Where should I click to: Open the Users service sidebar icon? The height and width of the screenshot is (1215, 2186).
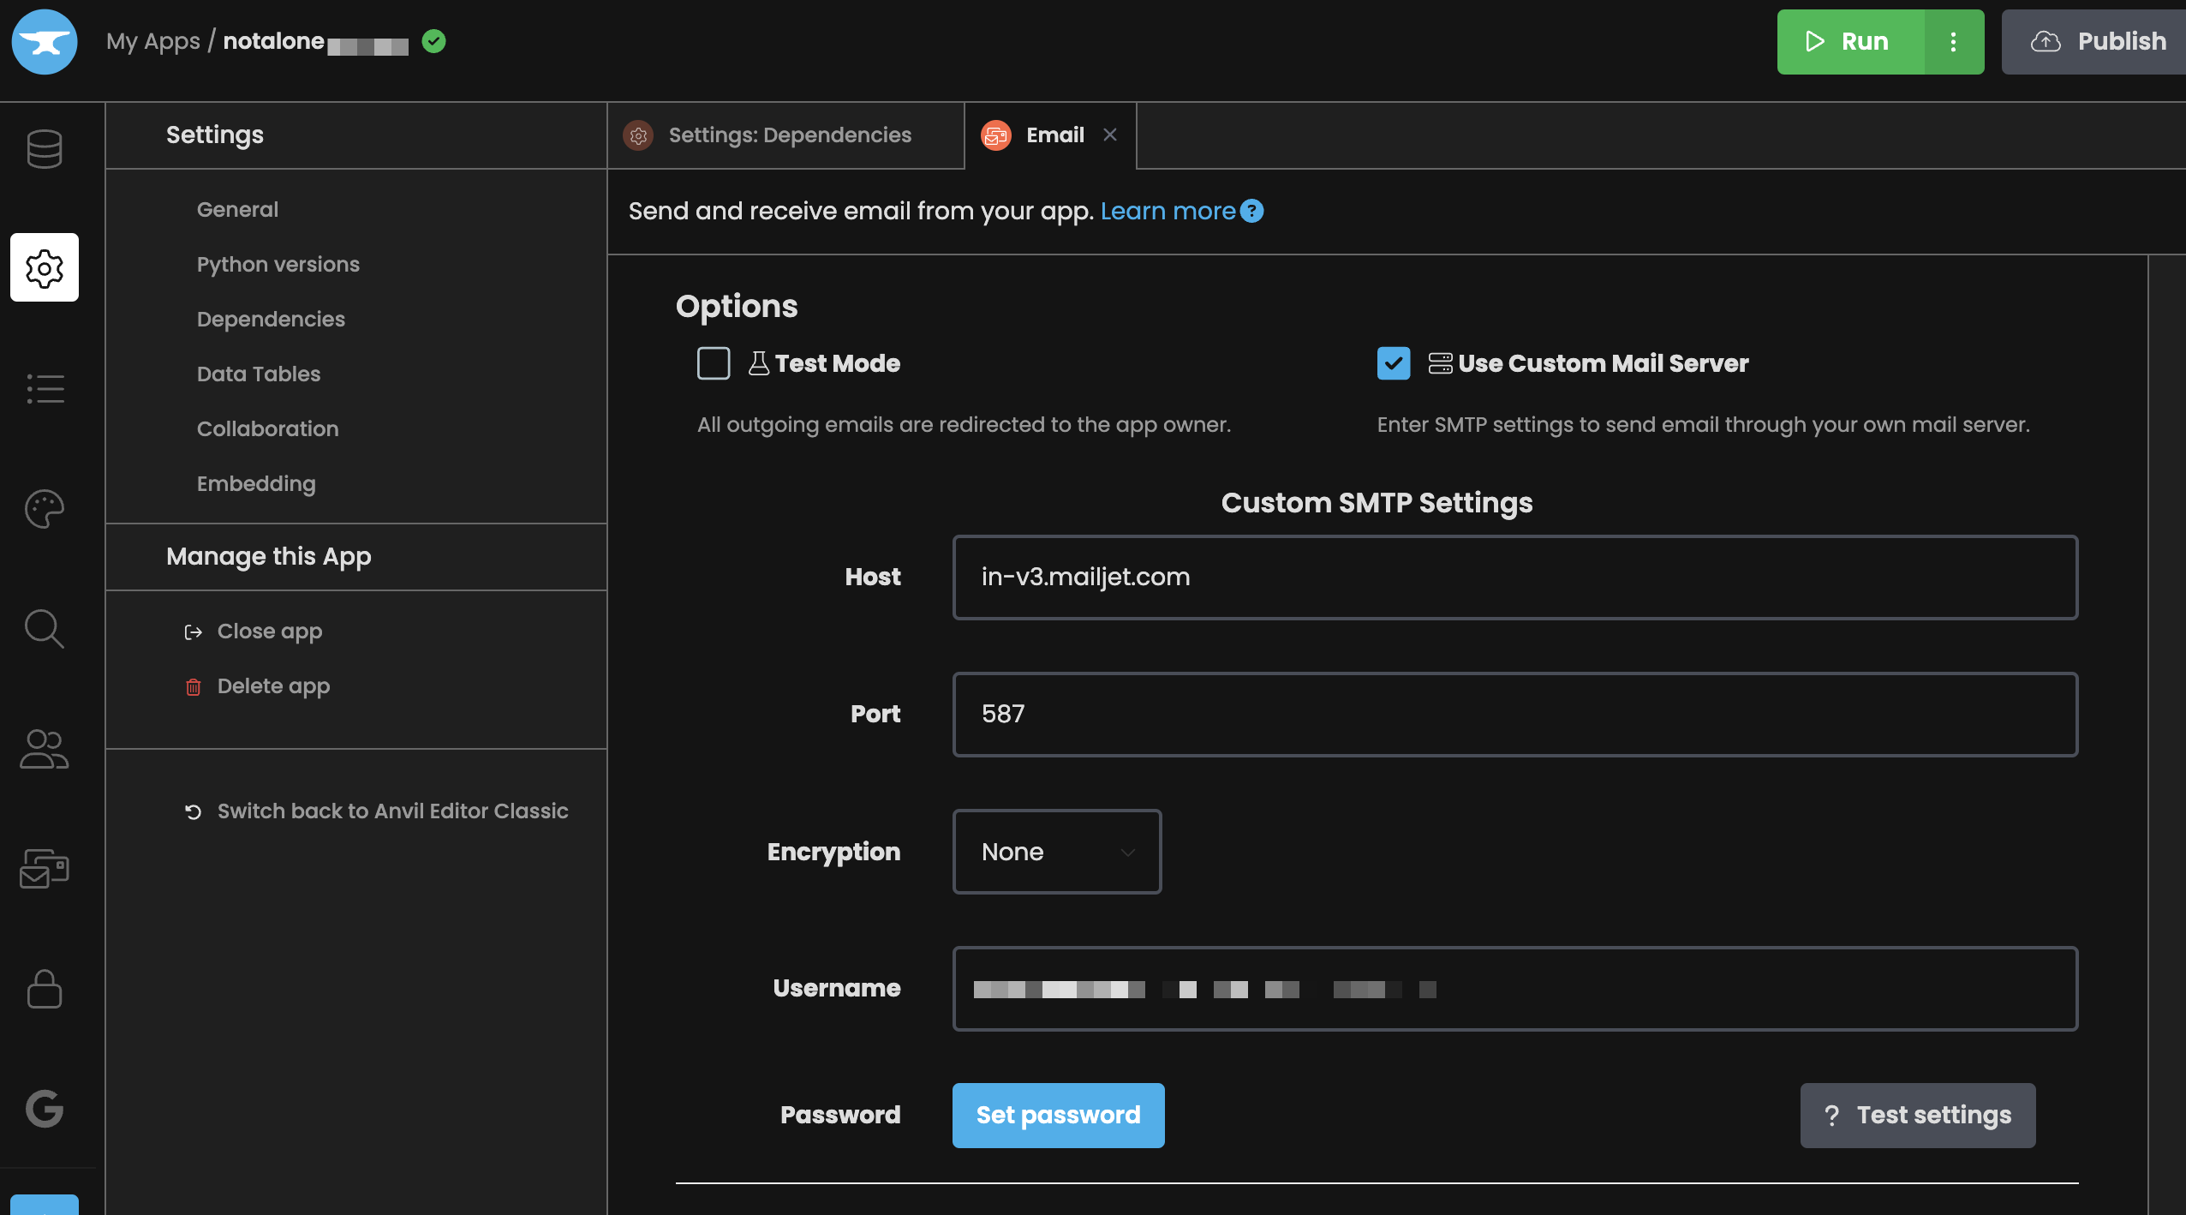tap(45, 749)
